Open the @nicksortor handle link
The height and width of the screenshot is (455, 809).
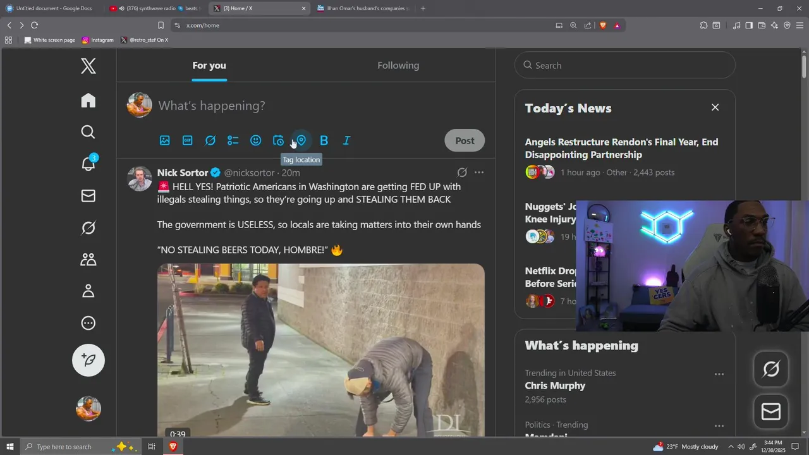(249, 173)
